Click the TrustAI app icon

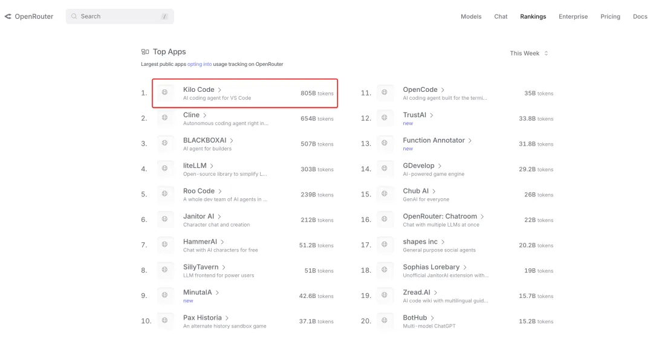click(x=385, y=118)
